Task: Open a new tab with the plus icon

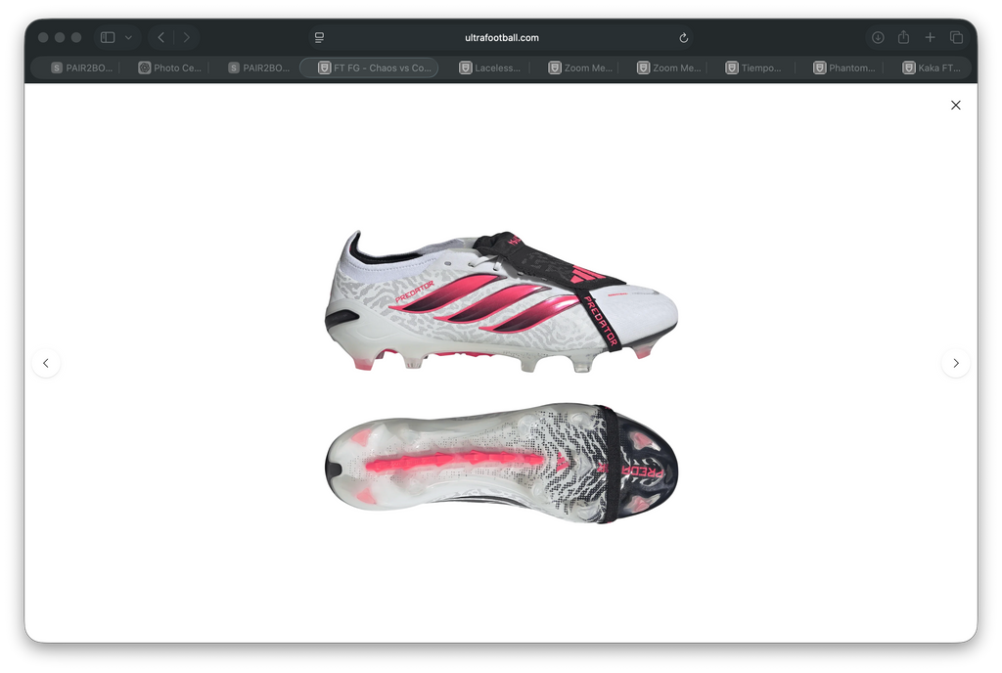Action: pos(930,38)
